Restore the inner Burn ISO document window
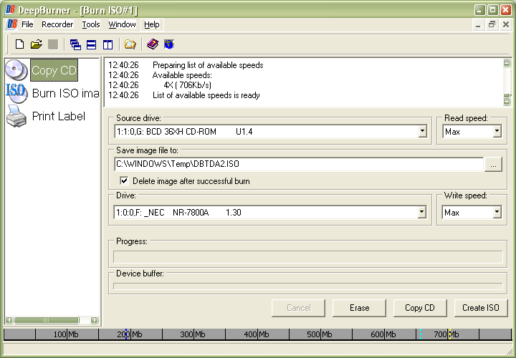The height and width of the screenshot is (358, 516). 492,24
